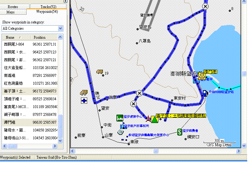Select waypoint 往大倉登船 in list
251x178 pixels.
pyautogui.click(x=30, y=68)
